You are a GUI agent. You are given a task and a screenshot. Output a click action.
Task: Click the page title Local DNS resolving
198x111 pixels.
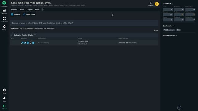click(x=31, y=3)
